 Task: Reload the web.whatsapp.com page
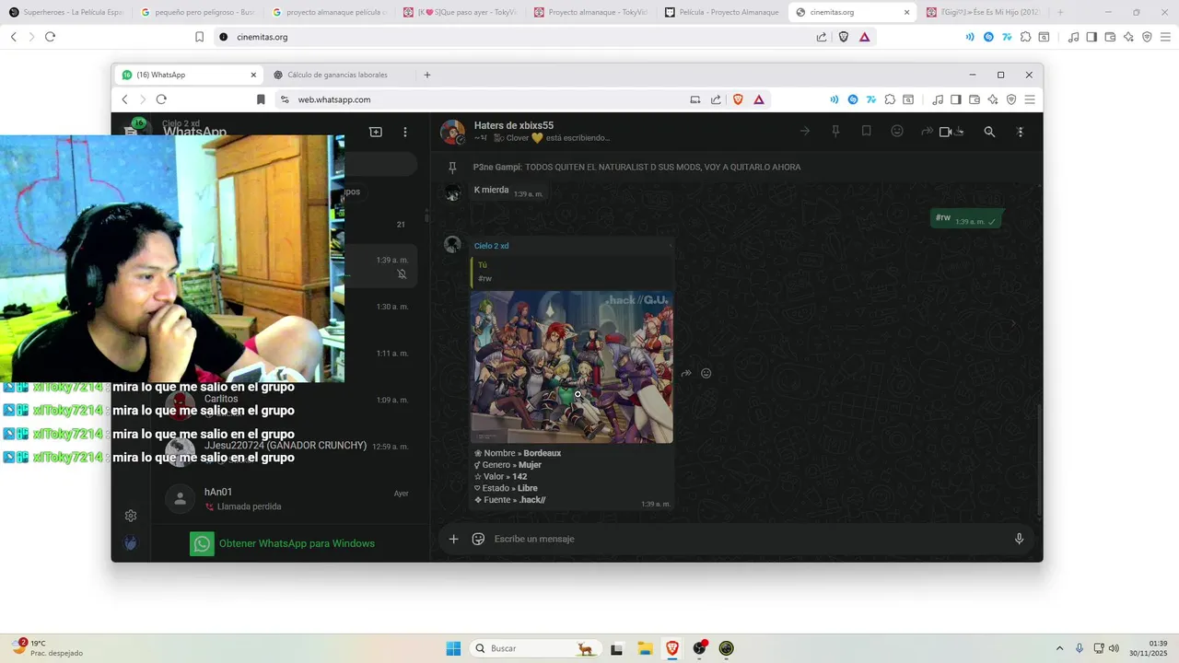point(161,99)
